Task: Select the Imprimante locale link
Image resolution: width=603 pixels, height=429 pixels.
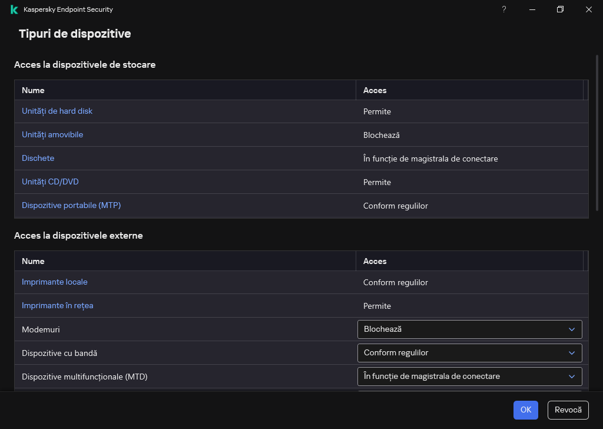Action: pyautogui.click(x=54, y=282)
